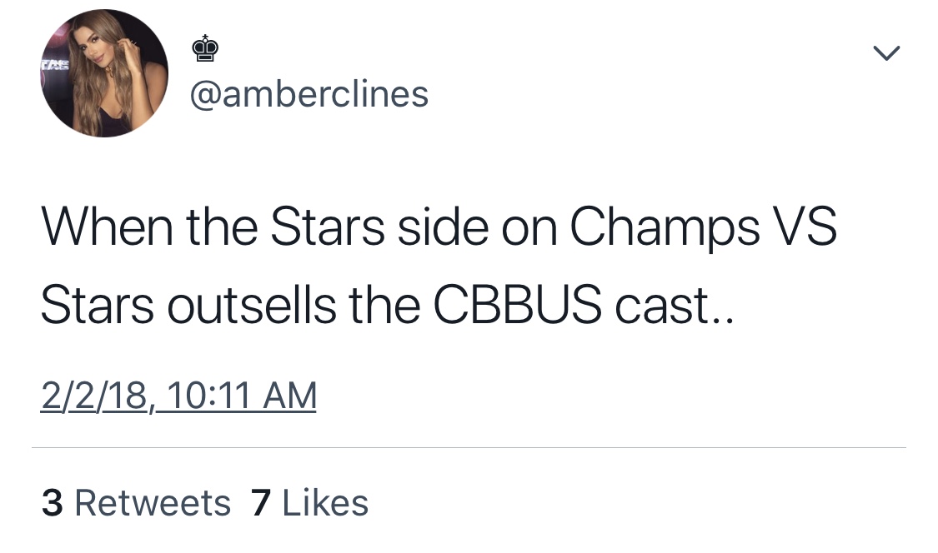The width and height of the screenshot is (938, 553).
Task: Click the tweet text starting with When
Action: coord(439,266)
